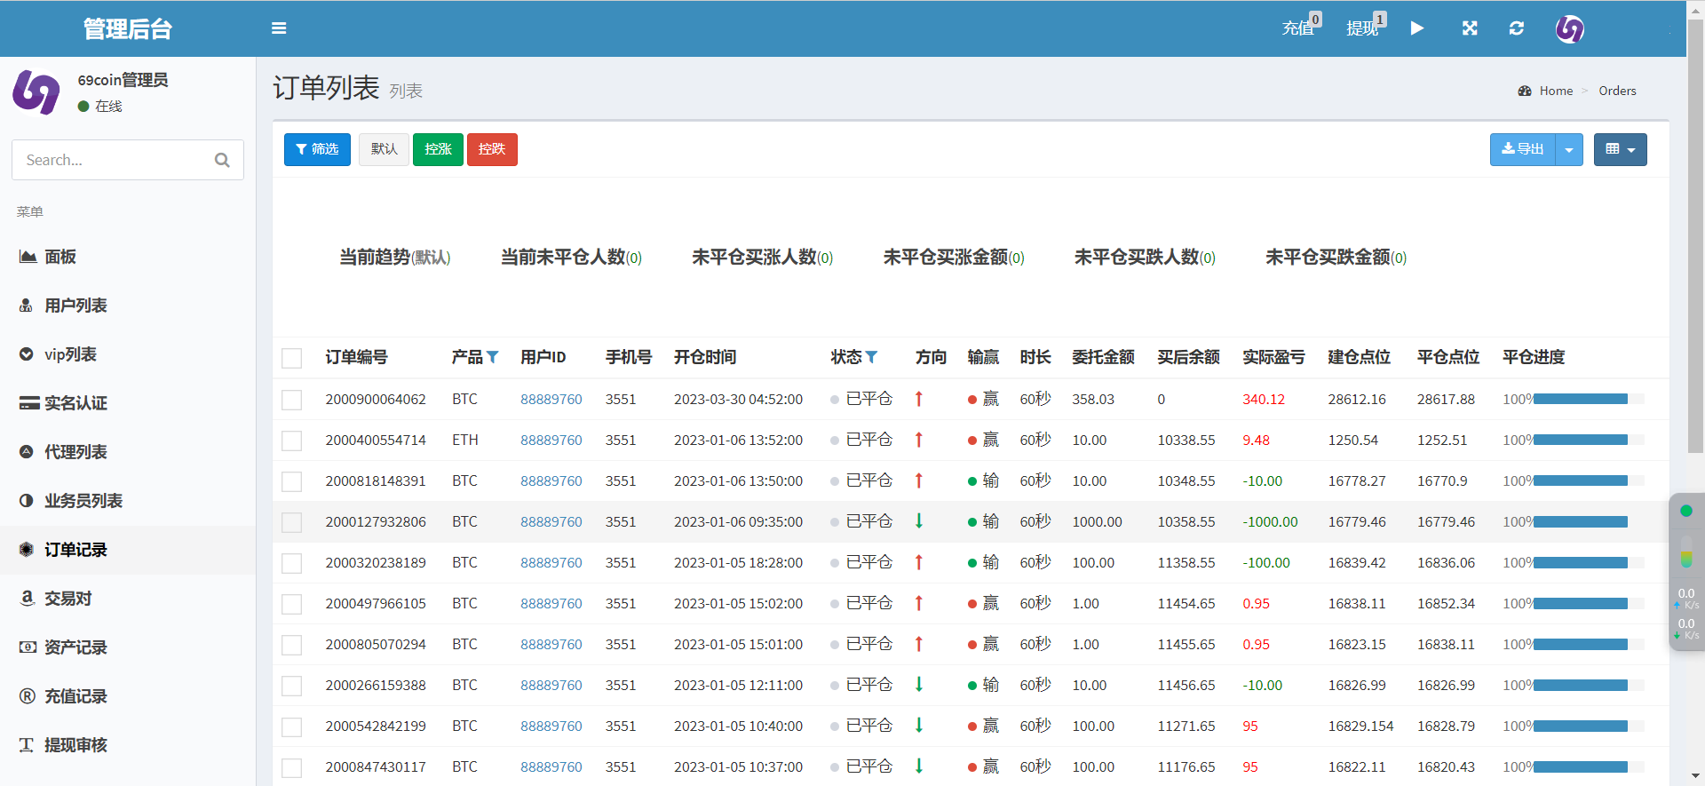Click up arrow of order 2000900064062
This screenshot has width=1705, height=786.
[919, 400]
